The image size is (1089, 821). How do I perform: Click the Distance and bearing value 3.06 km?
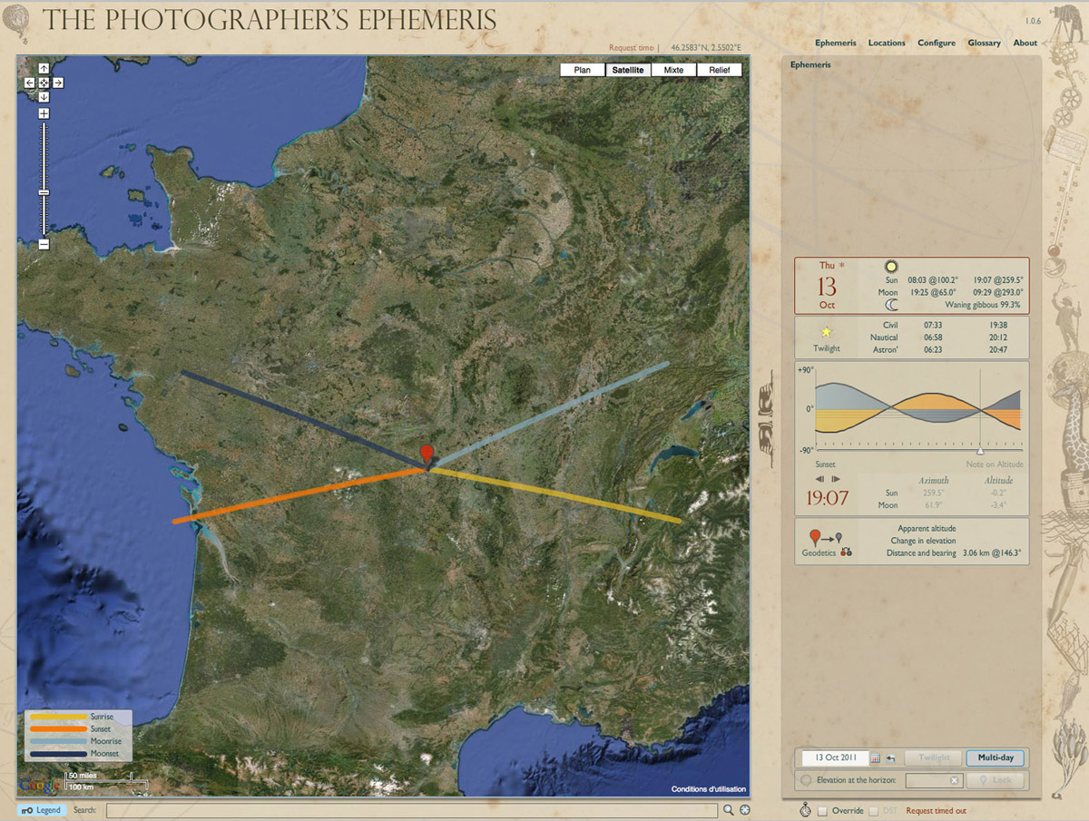pos(992,552)
